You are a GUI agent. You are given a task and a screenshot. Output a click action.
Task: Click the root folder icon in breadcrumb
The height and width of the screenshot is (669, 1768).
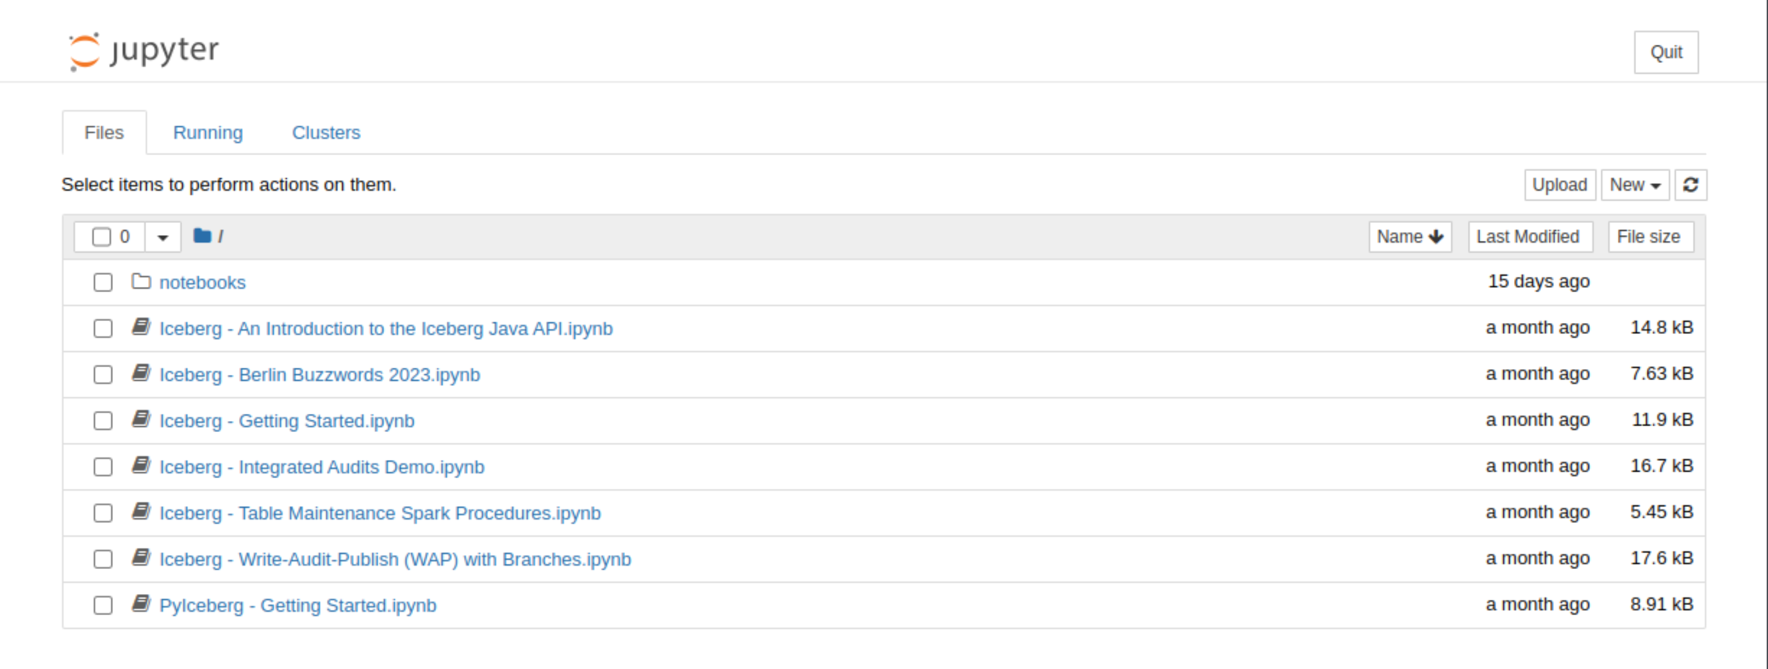tap(202, 236)
